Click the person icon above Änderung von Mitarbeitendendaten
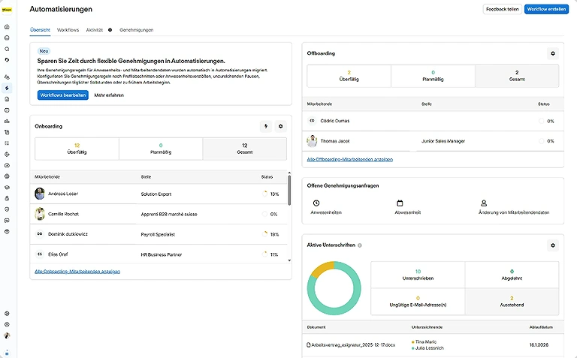Image resolution: width=577 pixels, height=358 pixels. coord(484,203)
